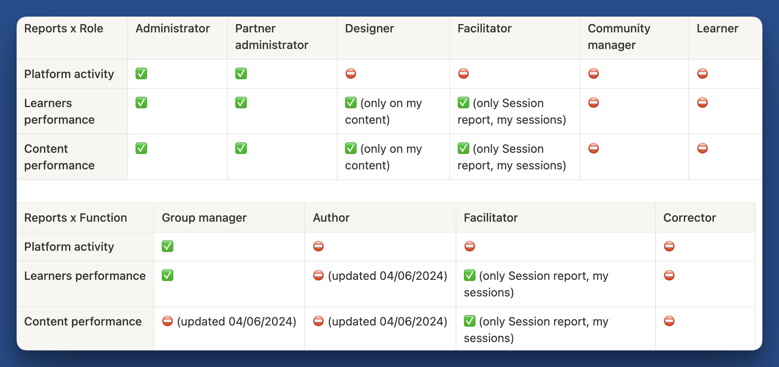Click Corrector's Content performance no-entry icon
Screen dimensions: 779x367
pyautogui.click(x=669, y=321)
